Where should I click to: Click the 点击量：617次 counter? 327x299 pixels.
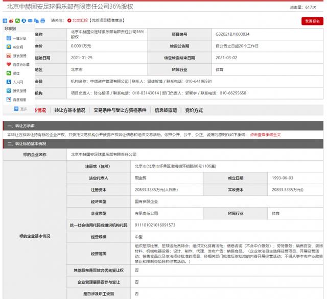click(303, 8)
